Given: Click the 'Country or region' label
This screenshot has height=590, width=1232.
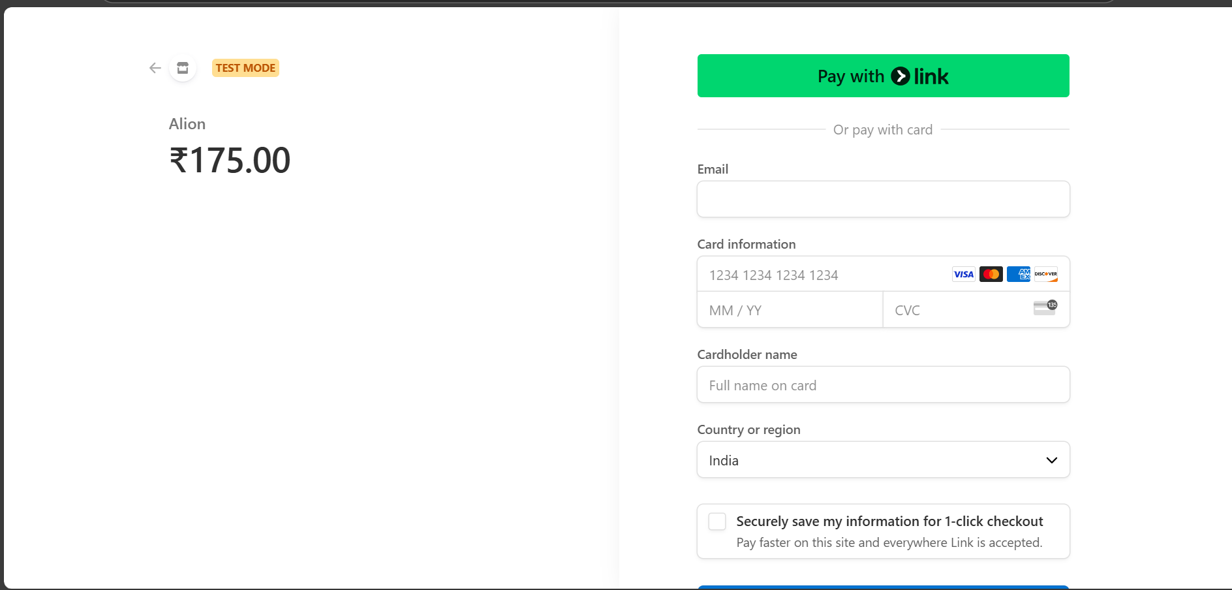Looking at the screenshot, I should pos(748,429).
